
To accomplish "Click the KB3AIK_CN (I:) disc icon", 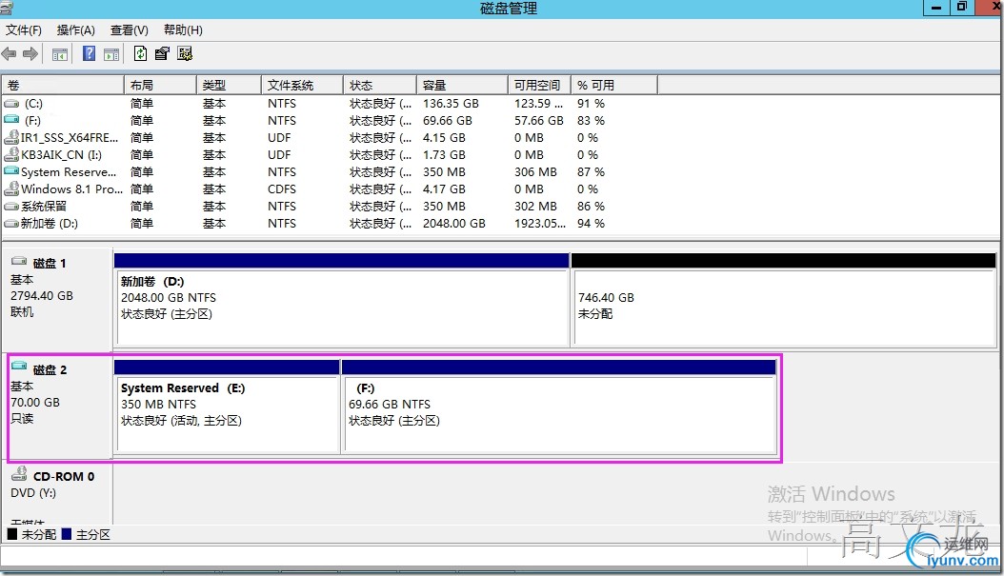I will point(11,155).
